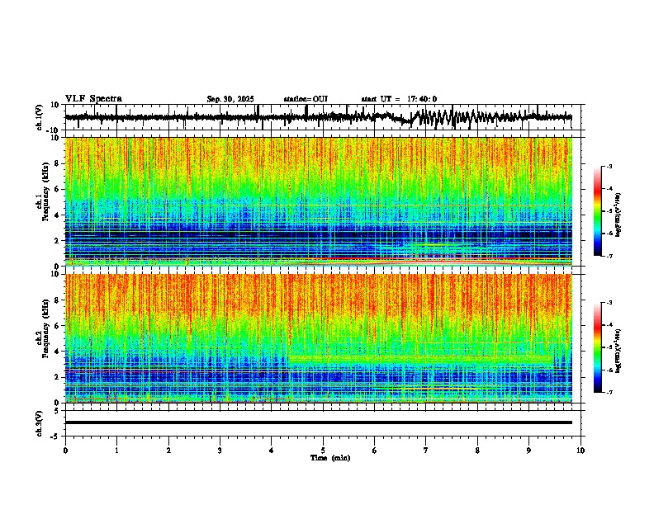
Task: Click the ch.1 colorbar log(PSD) label
Action: click(x=618, y=215)
